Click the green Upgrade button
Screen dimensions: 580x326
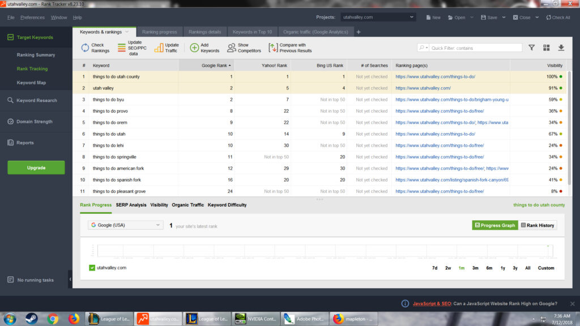click(36, 168)
